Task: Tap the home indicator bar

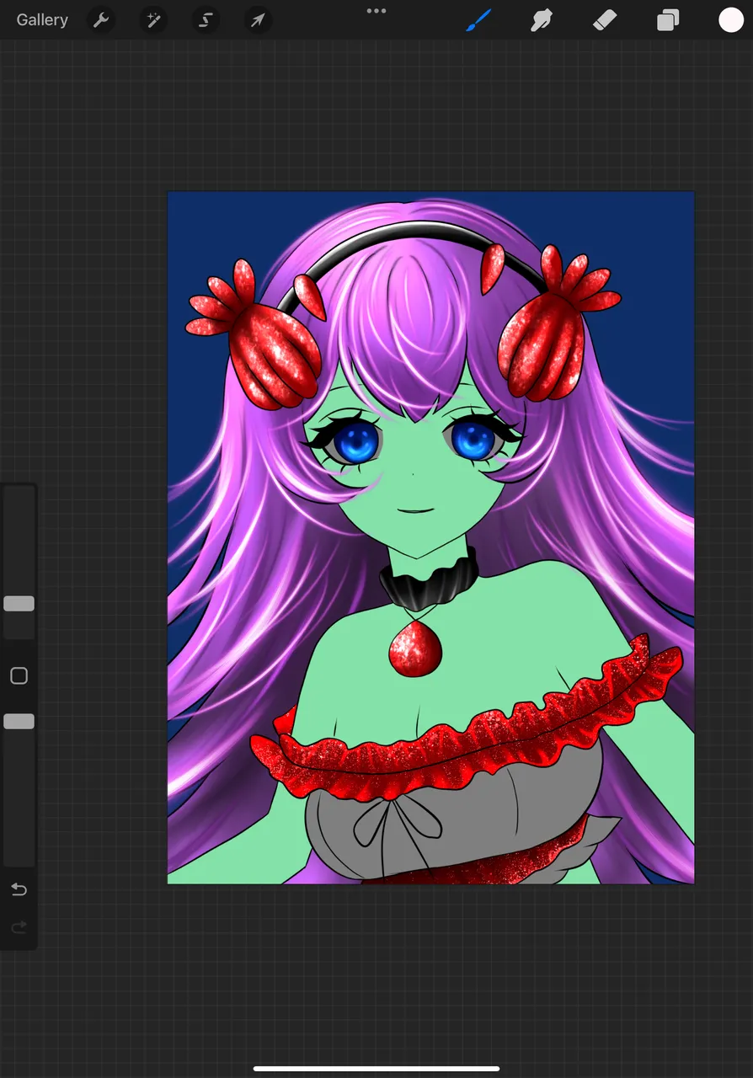Action: coord(376,1069)
